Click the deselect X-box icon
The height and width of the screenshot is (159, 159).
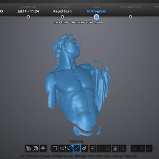[x=100, y=148]
